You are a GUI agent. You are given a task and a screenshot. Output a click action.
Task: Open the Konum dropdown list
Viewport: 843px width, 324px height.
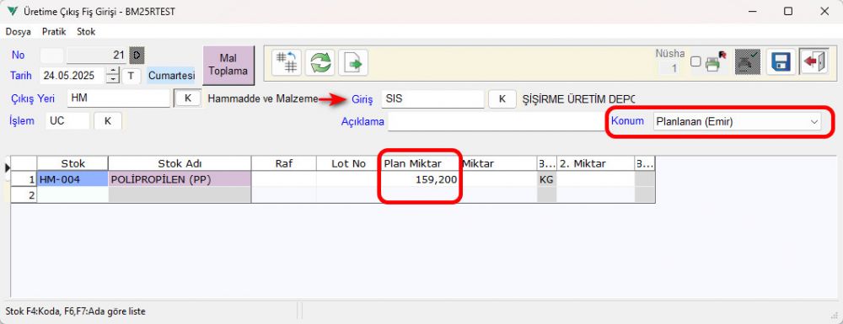coord(737,122)
